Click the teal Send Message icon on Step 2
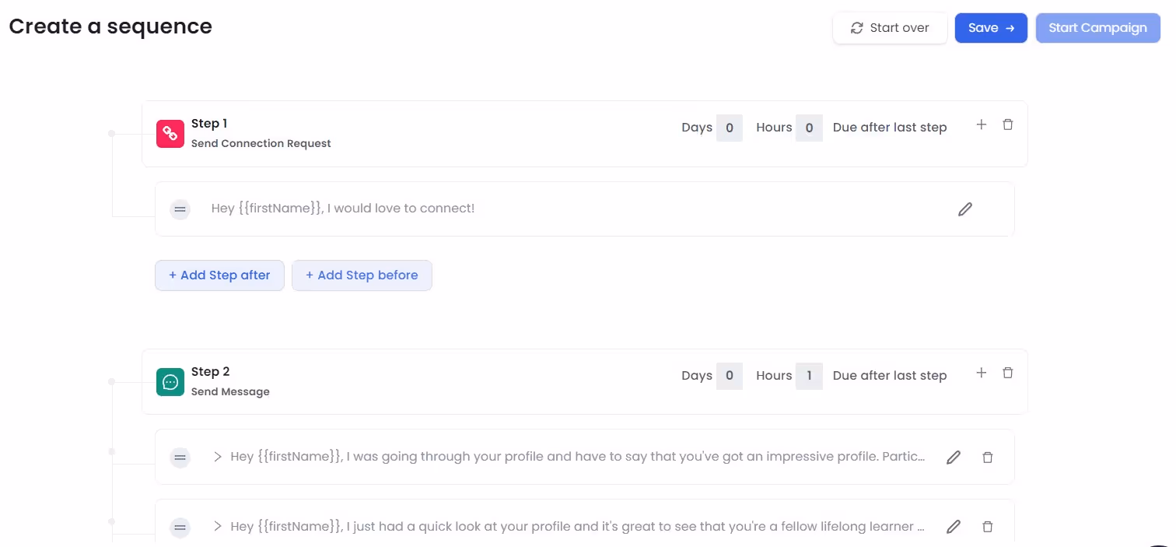The width and height of the screenshot is (1176, 547). tap(170, 381)
